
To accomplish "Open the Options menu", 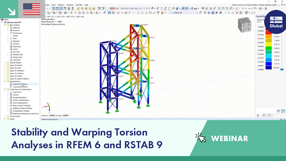I will coord(61,5).
